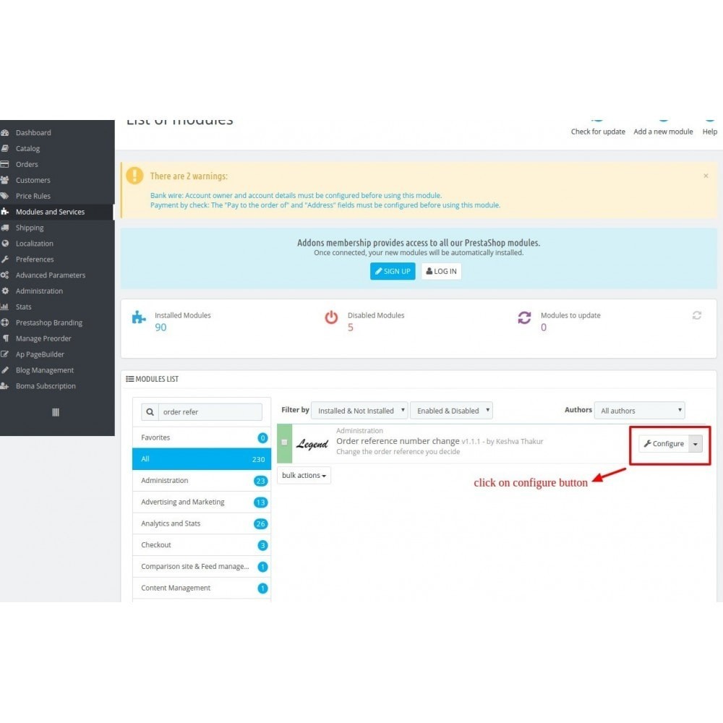Click the refresh icon in modules summary panel
Image resolution: width=723 pixels, height=723 pixels.
point(697,315)
